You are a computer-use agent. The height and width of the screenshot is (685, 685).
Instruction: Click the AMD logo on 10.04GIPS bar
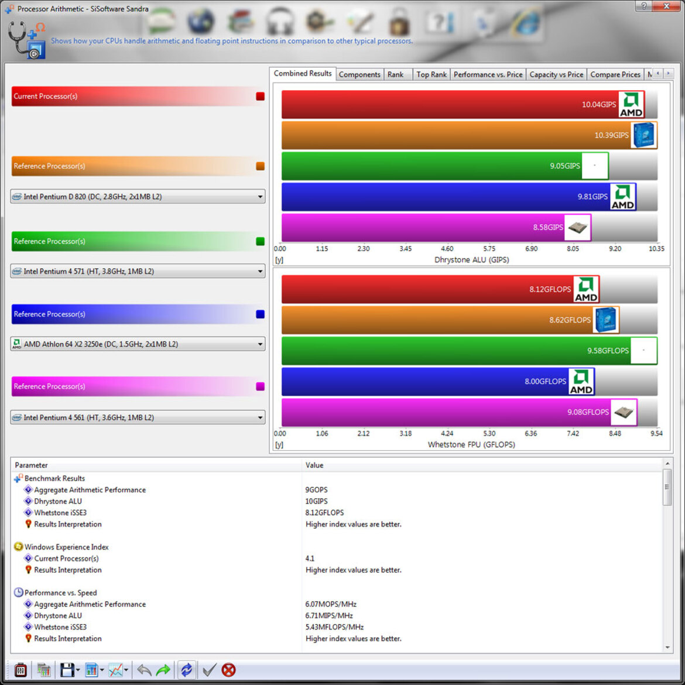pyautogui.click(x=631, y=104)
